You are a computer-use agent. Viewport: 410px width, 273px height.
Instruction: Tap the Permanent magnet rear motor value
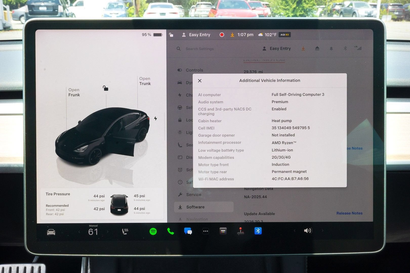point(289,172)
